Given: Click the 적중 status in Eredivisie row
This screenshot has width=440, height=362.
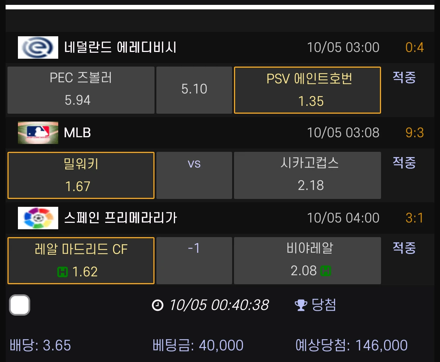Looking at the screenshot, I should [404, 77].
